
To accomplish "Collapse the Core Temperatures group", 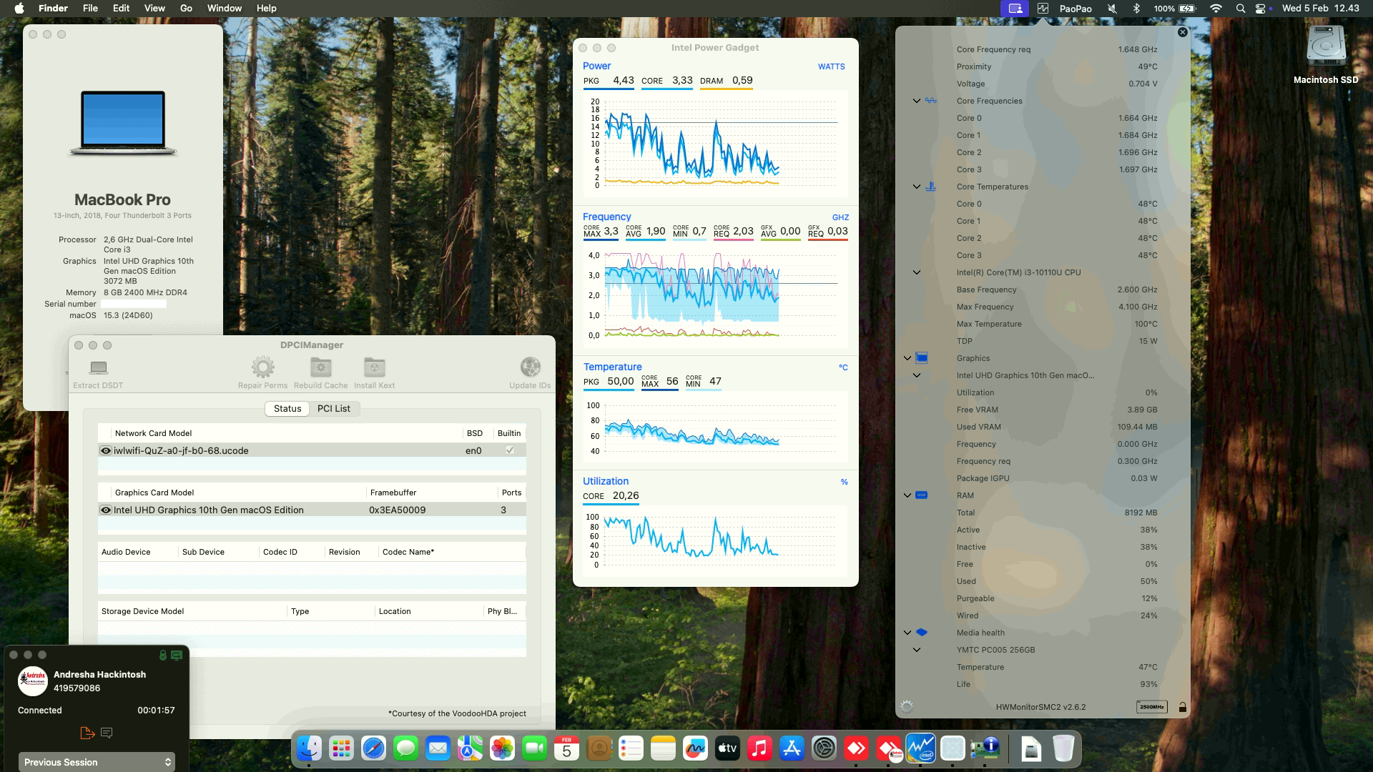I will click(917, 187).
